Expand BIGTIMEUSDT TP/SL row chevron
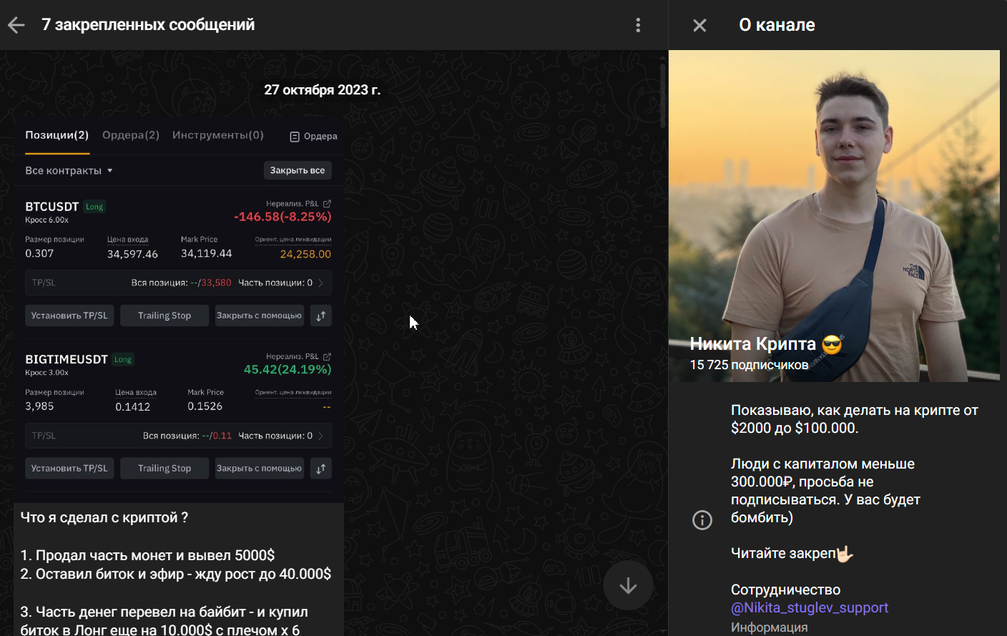 coord(321,436)
